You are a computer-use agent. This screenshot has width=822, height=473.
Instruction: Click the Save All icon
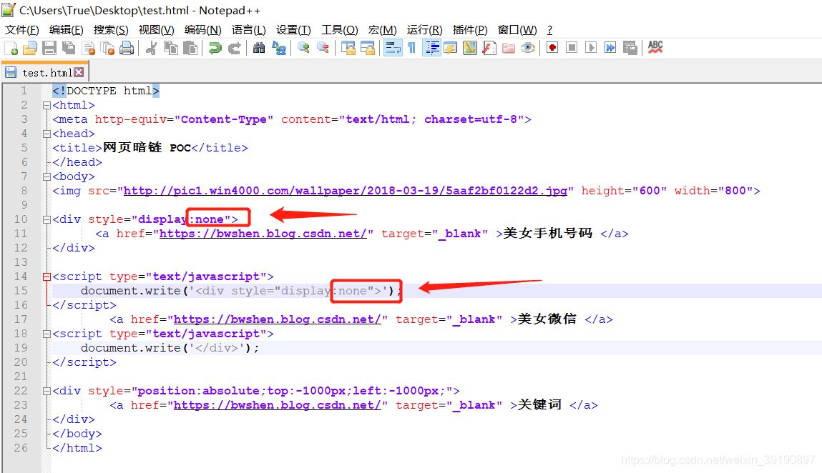click(x=69, y=48)
